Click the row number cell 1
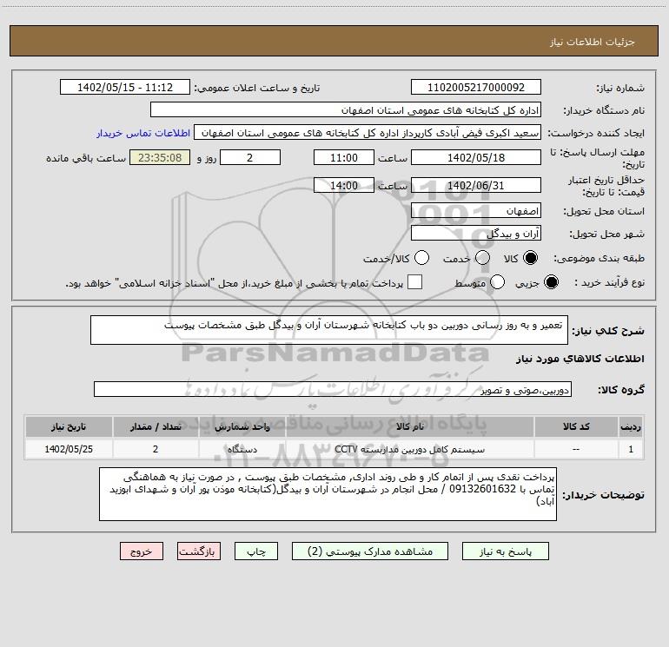Screen dimensions: 669x647 (631, 449)
